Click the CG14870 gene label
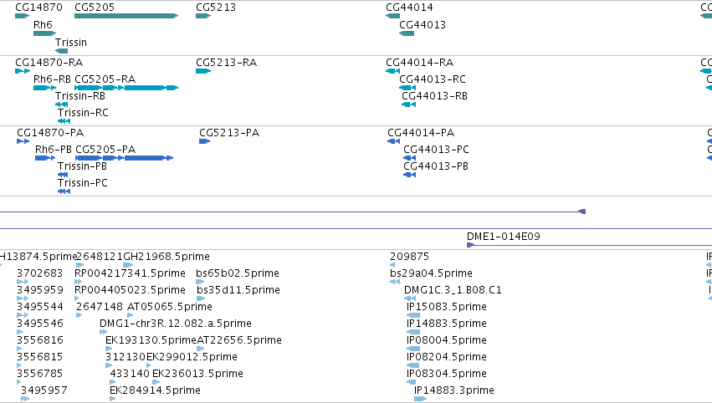 click(x=38, y=8)
